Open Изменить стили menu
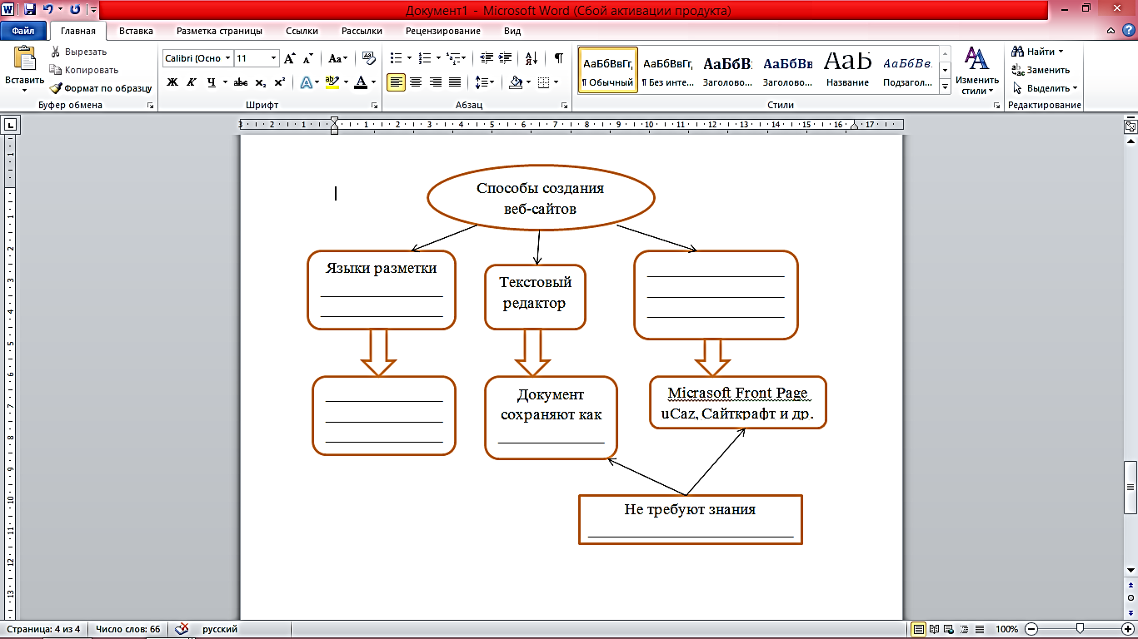Image resolution: width=1138 pixels, height=639 pixels. point(976,71)
